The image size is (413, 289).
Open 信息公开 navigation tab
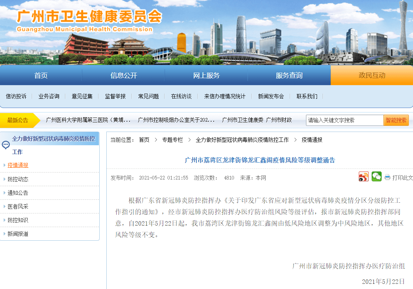[124, 76]
